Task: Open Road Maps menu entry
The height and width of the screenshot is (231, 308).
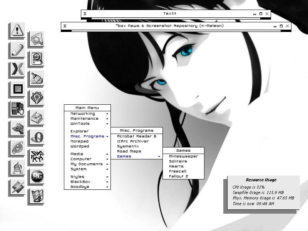Action: [137, 151]
